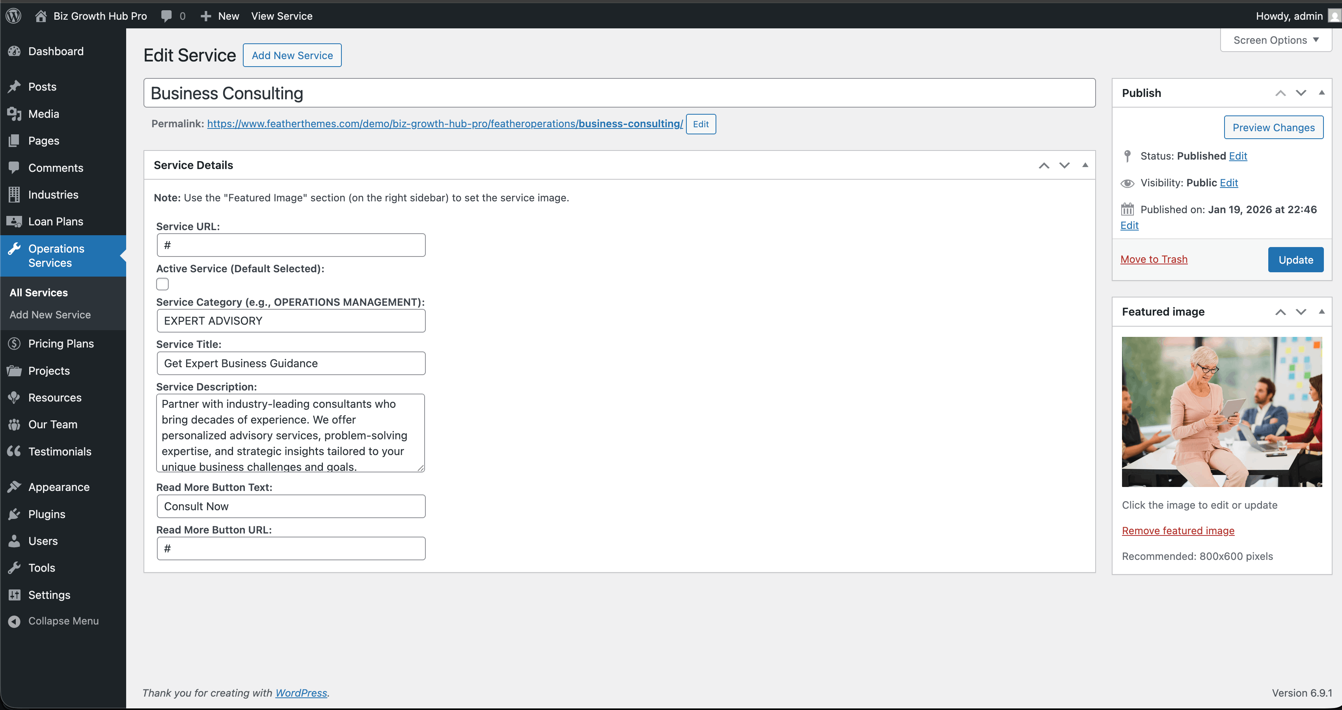Toggle the Service Details panel collapse triangle
Viewport: 1342px width, 710px height.
1085,165
